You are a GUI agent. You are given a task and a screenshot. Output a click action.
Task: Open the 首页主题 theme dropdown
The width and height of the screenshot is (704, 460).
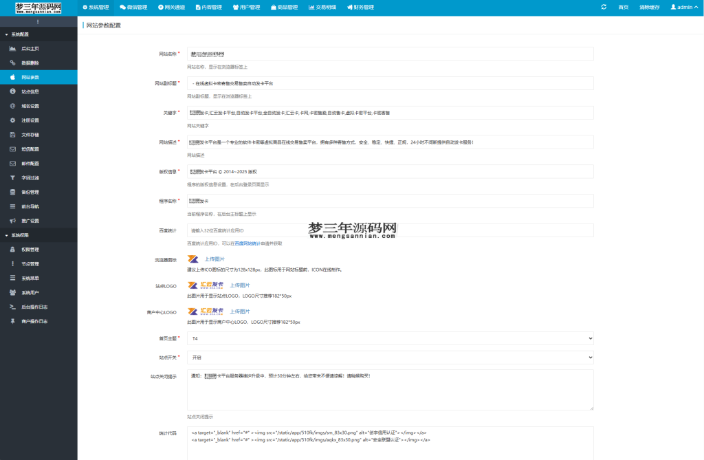coord(388,338)
